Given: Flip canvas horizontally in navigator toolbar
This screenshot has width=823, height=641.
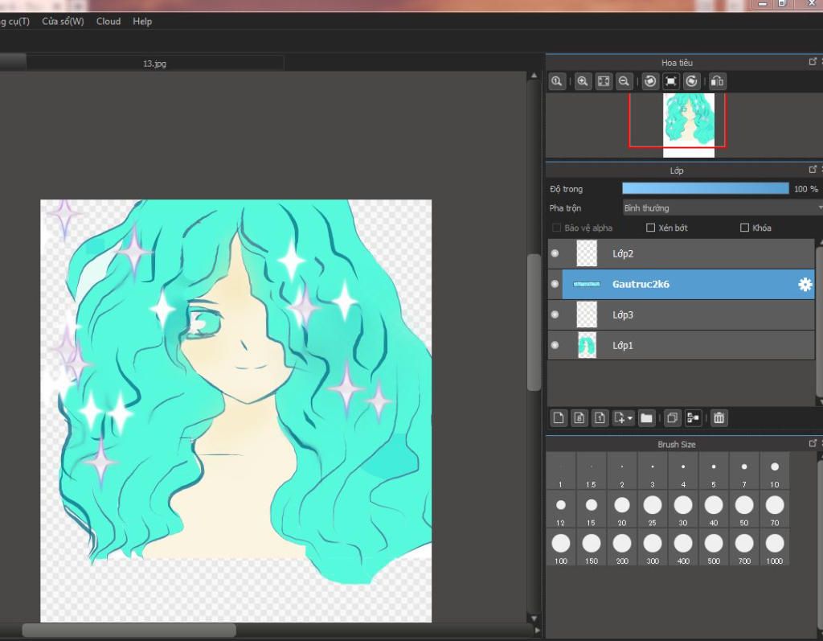Looking at the screenshot, I should click(717, 81).
